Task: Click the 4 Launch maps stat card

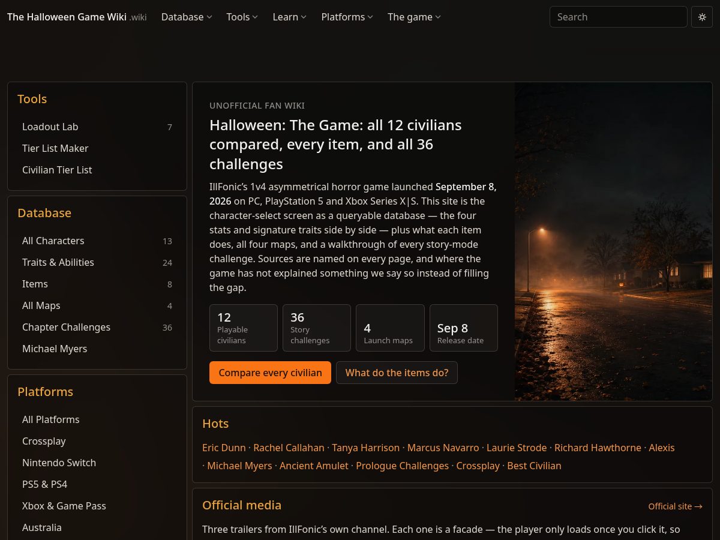Action: pyautogui.click(x=390, y=328)
